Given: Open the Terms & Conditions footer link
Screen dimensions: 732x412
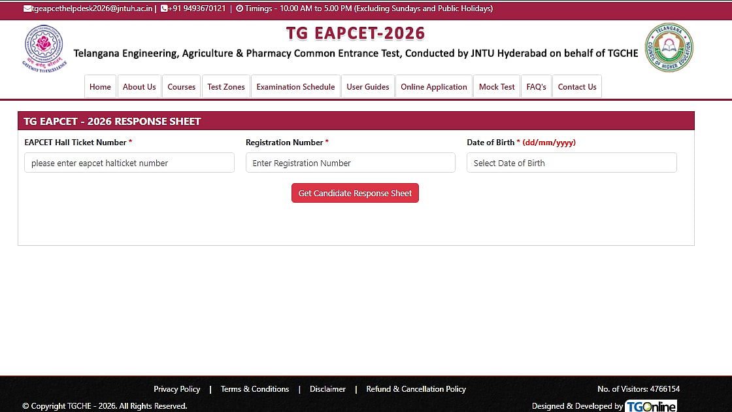Looking at the screenshot, I should click(255, 389).
